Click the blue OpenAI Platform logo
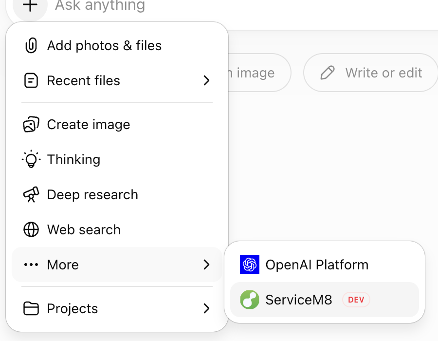 [x=250, y=265]
